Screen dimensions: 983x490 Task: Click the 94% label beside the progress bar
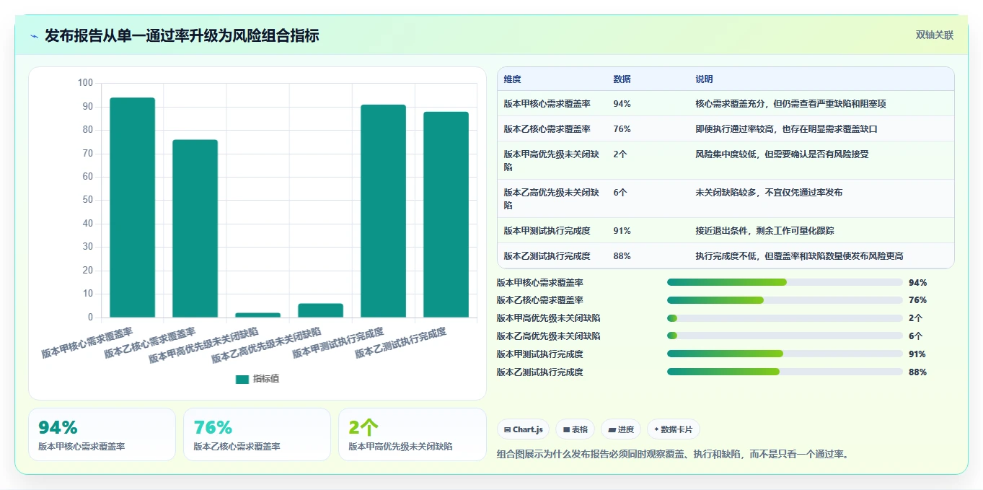pyautogui.click(x=918, y=283)
